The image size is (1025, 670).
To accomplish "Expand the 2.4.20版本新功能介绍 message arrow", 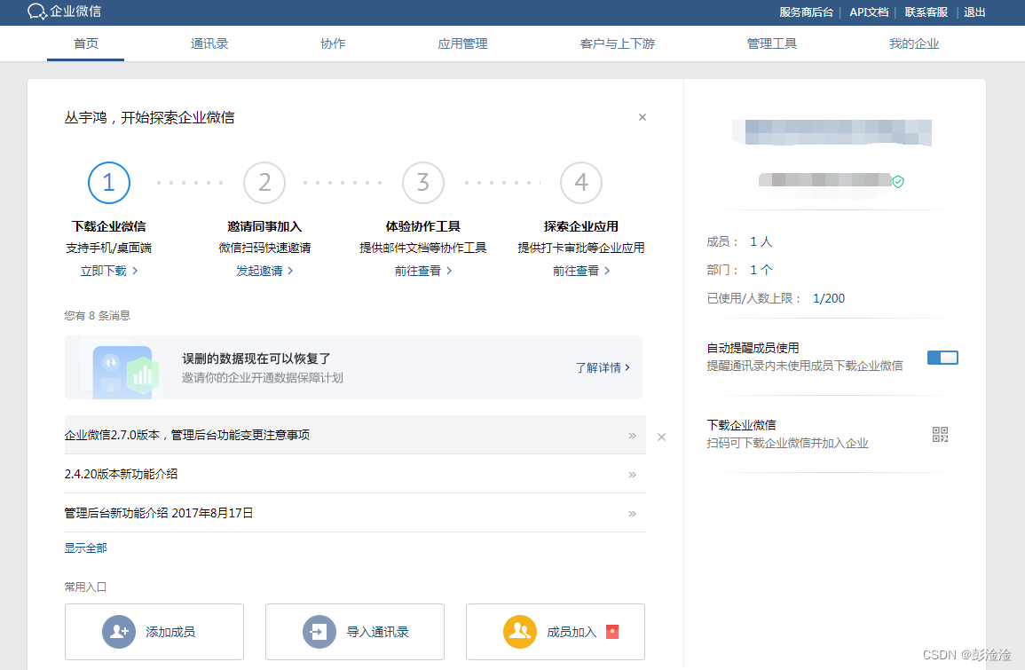I will pyautogui.click(x=632, y=475).
